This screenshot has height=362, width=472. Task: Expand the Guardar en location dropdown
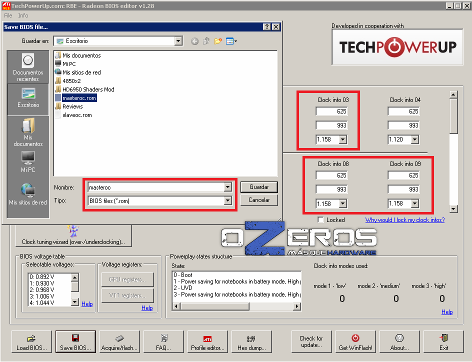(178, 41)
